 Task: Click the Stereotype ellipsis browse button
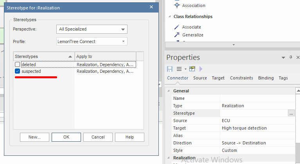coord(291,113)
